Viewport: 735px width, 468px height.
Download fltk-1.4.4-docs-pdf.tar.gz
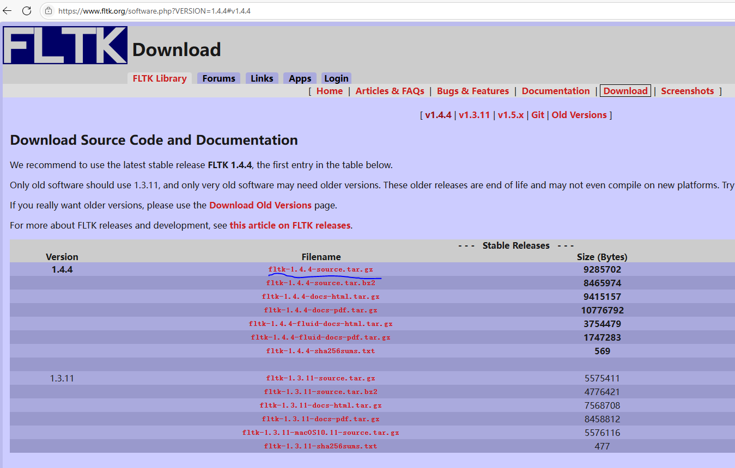pyautogui.click(x=321, y=310)
